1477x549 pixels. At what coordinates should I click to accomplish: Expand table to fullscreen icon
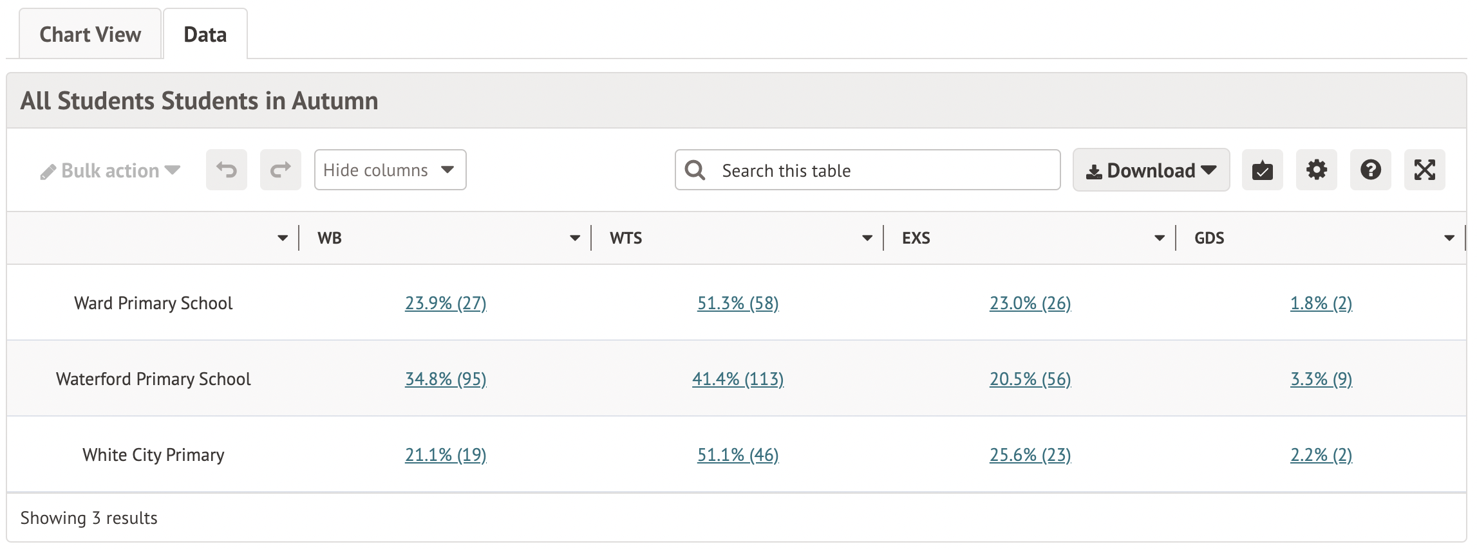point(1424,170)
